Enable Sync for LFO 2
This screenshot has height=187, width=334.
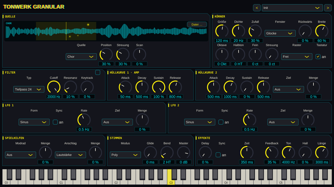(x=221, y=122)
